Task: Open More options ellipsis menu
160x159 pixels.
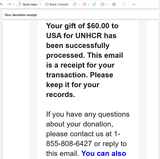Action: (x=134, y=4)
